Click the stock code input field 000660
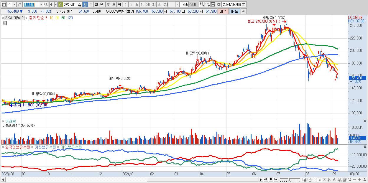The image size is (368, 183). pos(31,4)
